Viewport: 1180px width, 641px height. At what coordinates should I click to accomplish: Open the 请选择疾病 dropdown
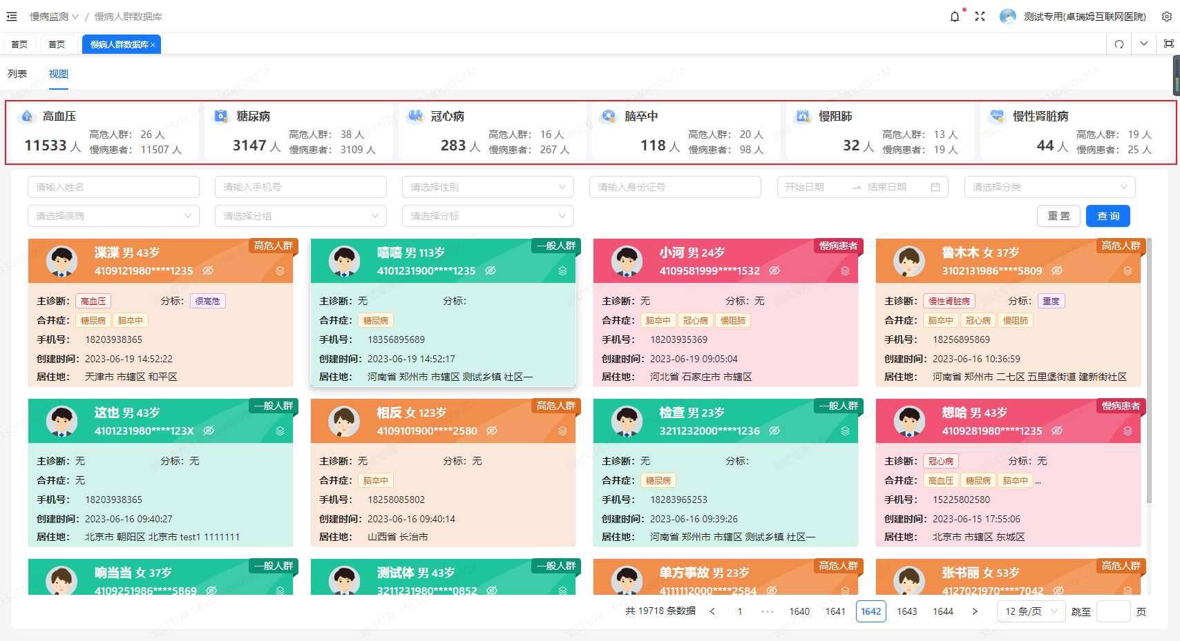(x=113, y=216)
